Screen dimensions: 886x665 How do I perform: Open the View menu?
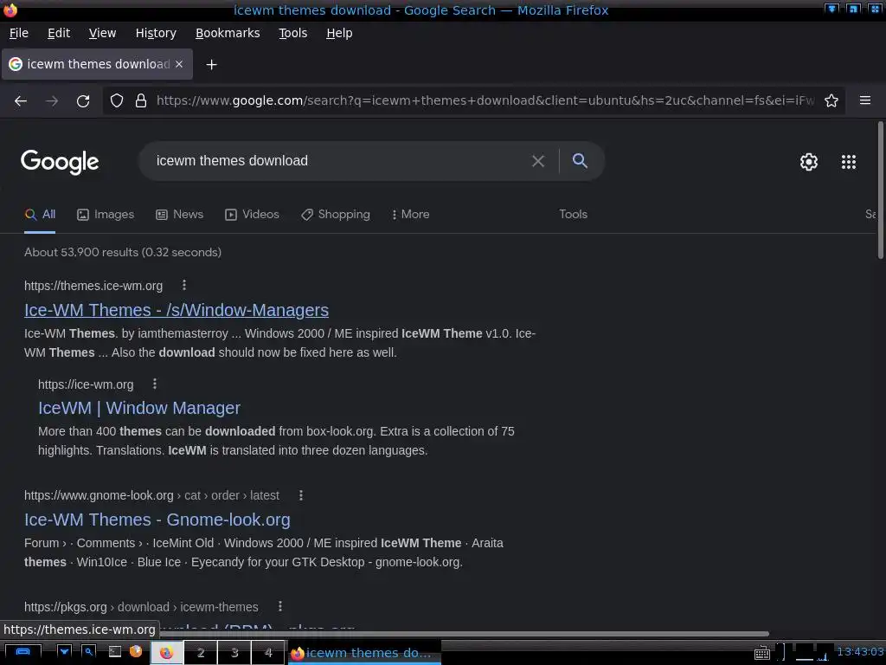[x=102, y=34]
